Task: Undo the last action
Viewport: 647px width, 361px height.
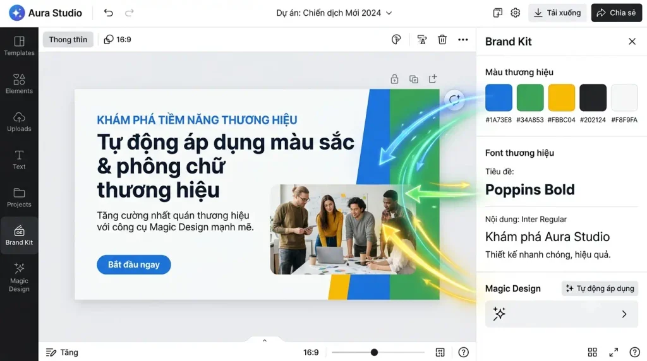Action: pyautogui.click(x=108, y=13)
